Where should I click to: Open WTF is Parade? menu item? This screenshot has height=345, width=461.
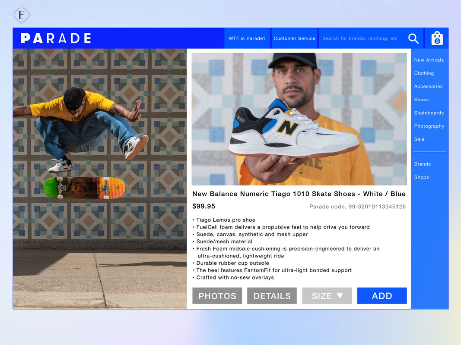click(247, 38)
